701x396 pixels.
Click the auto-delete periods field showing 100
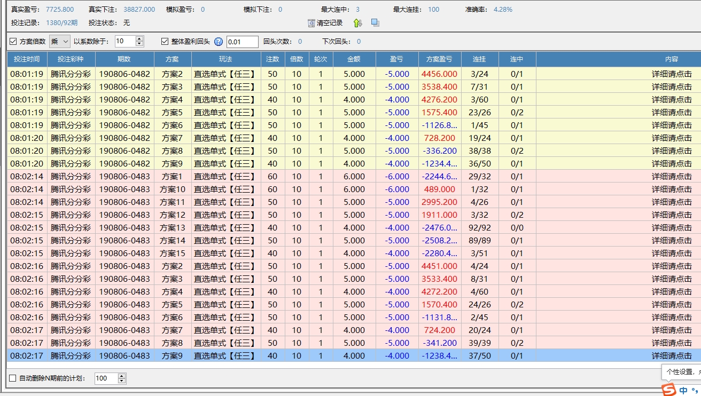(x=106, y=378)
